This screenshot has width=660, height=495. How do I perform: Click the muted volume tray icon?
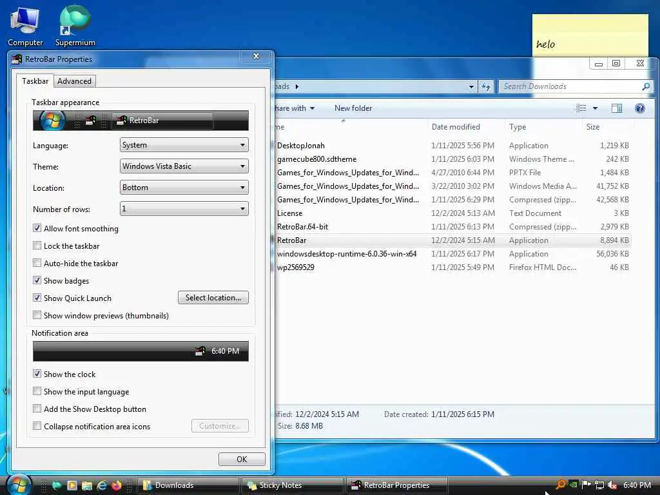pyautogui.click(x=612, y=485)
